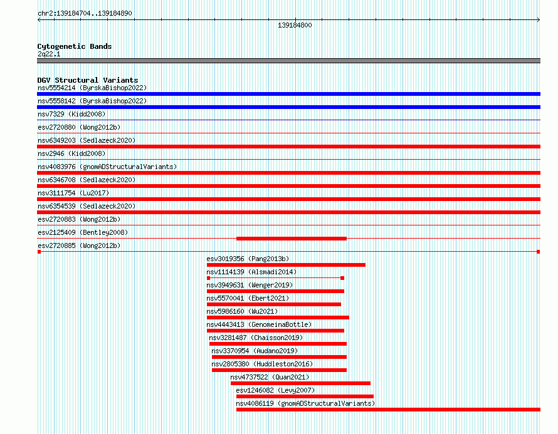Image resolution: width=558 pixels, height=434 pixels.
Task: Click the chr2:139184704..139184890 coordinates label
Action: click(85, 13)
